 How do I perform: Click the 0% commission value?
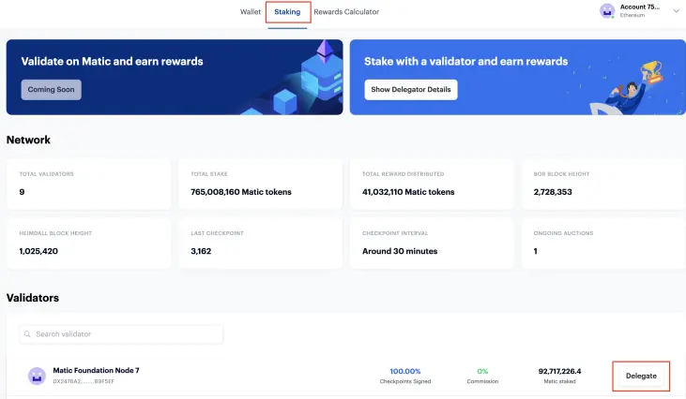[482, 371]
